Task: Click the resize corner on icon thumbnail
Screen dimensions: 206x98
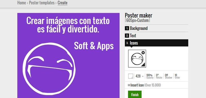Action: (143, 65)
